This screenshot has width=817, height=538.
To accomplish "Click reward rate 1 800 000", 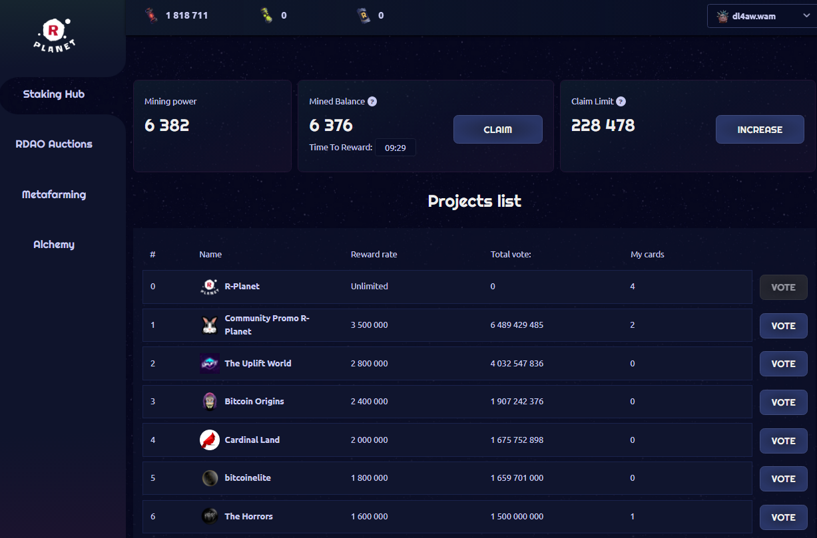I will pos(370,478).
